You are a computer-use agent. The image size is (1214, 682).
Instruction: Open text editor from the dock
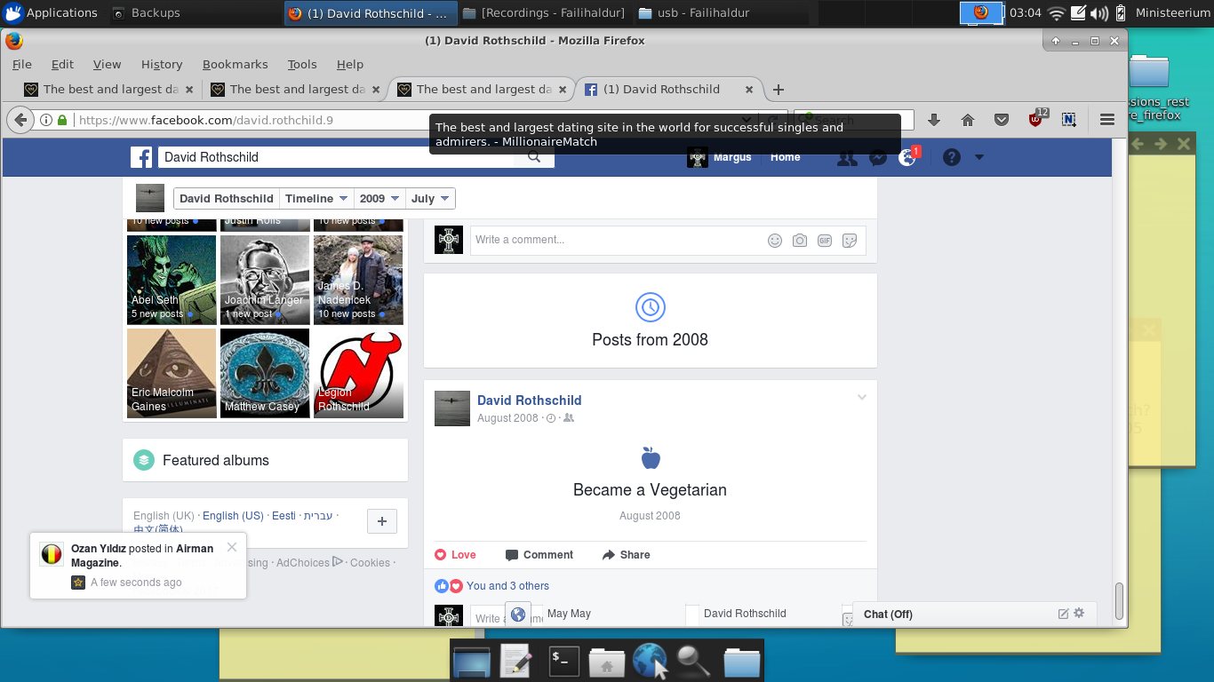coord(516,661)
